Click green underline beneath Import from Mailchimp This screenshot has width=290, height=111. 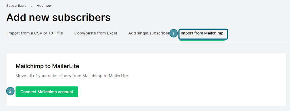202,40
